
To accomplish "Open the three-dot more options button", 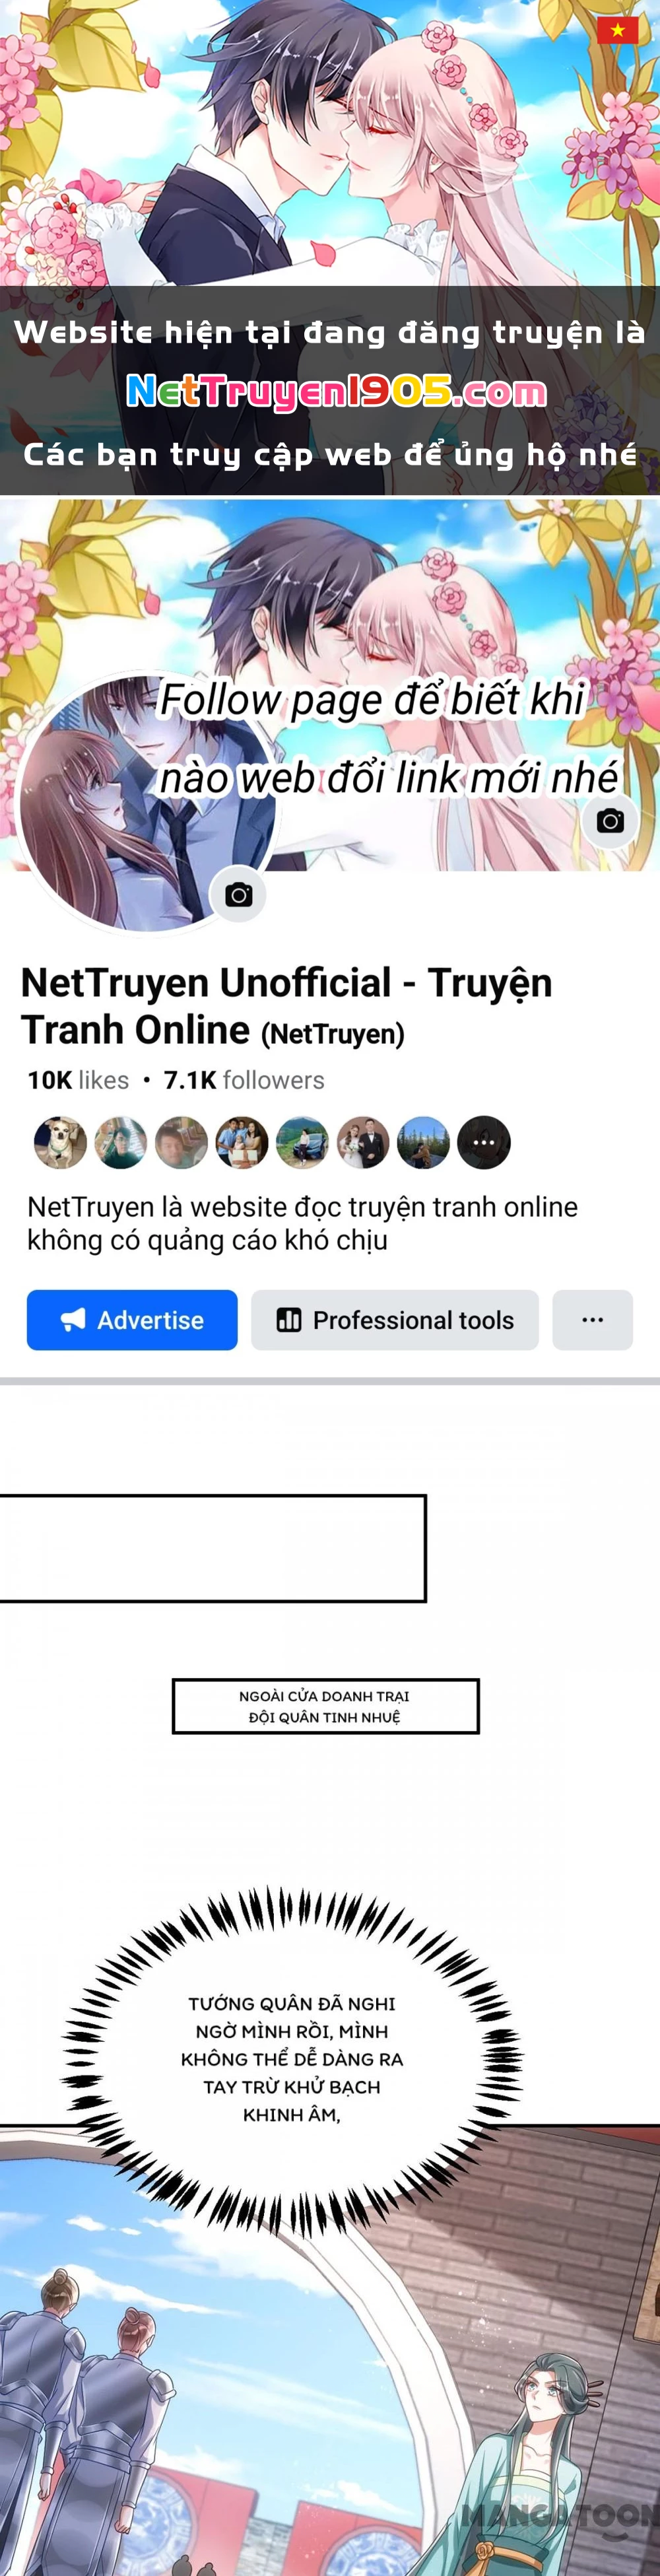I will coord(593,1320).
